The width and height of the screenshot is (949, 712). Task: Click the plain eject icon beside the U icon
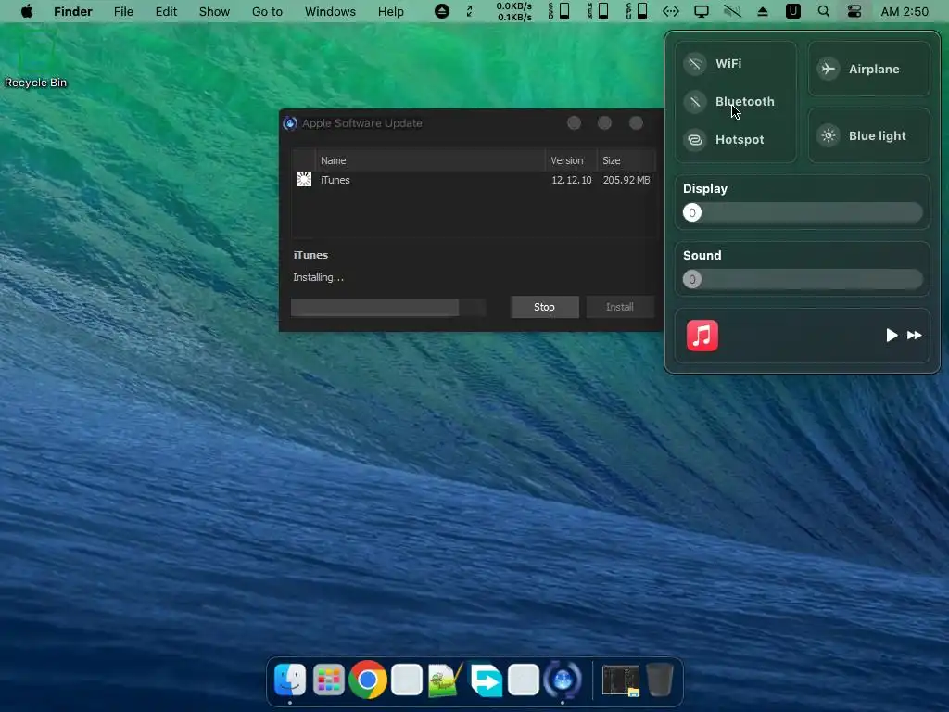[763, 11]
